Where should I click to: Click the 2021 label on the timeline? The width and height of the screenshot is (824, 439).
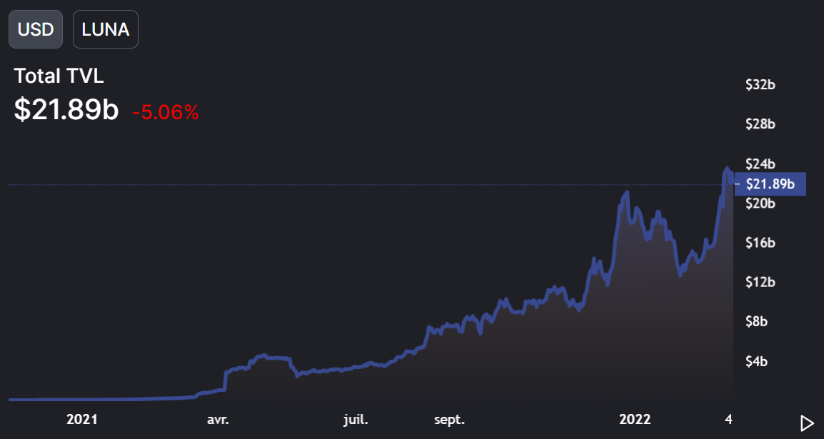pyautogui.click(x=82, y=420)
